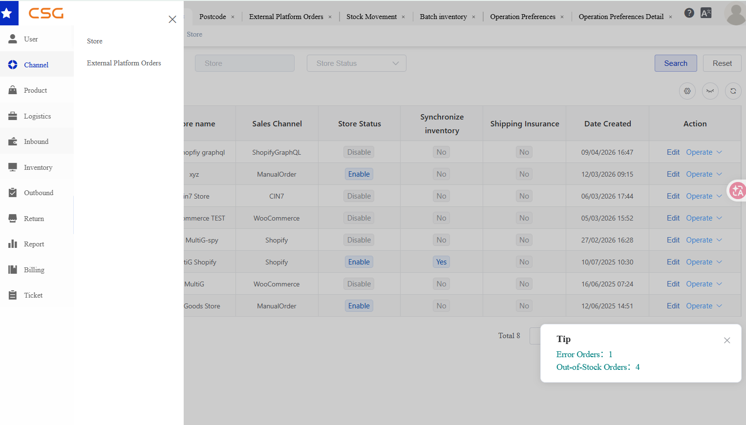746x425 pixels.
Task: Close the Stock Movement tab
Action: coord(404,17)
